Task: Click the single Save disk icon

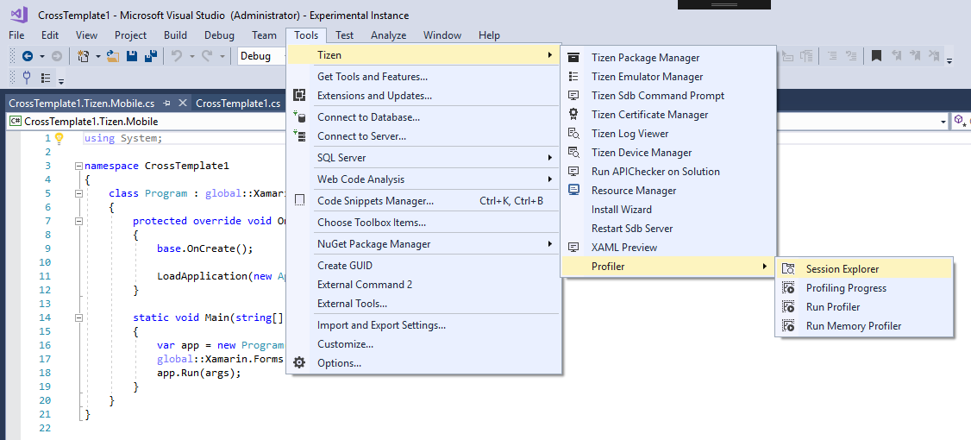Action: point(132,56)
